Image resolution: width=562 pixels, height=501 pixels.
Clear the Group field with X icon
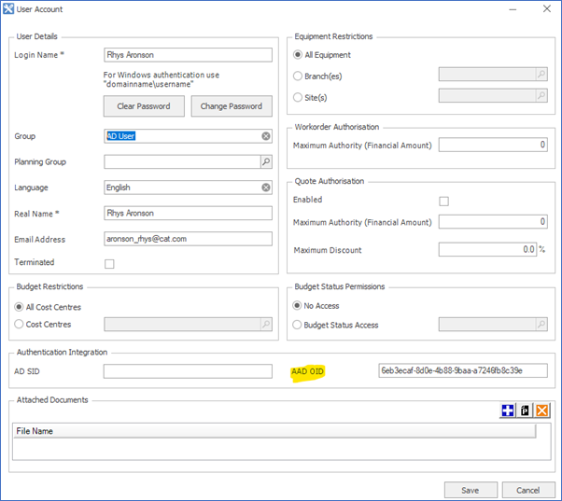pyautogui.click(x=266, y=136)
